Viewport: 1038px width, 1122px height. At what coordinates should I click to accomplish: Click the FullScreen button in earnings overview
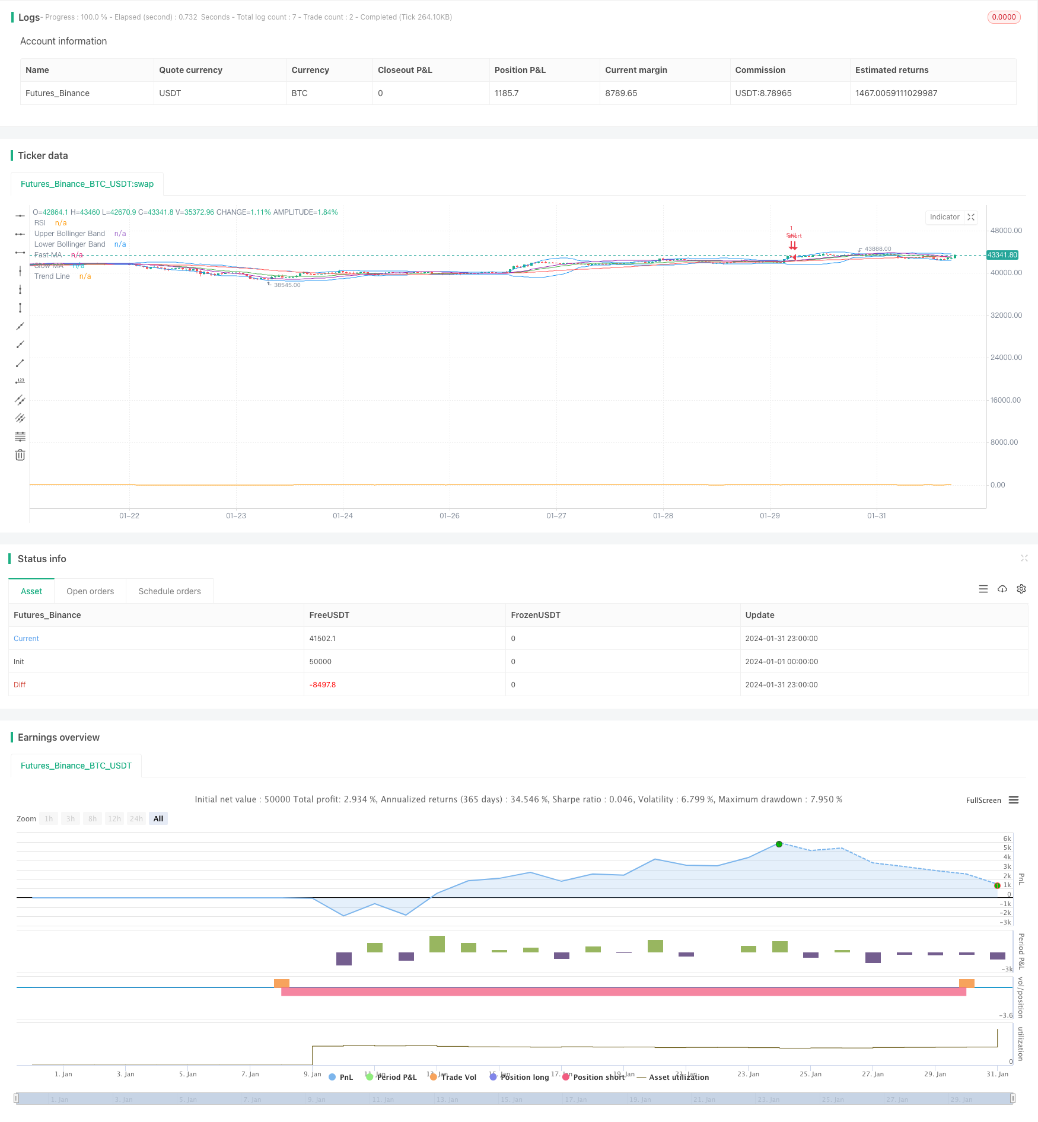point(983,800)
